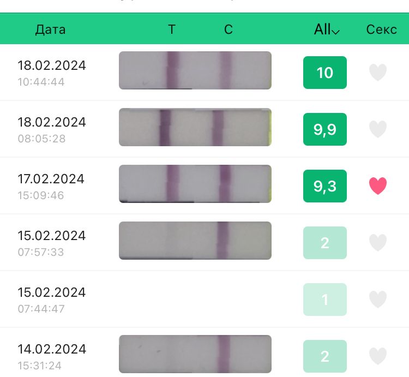The width and height of the screenshot is (409, 377).
Task: Open the score 9,9 result badge
Action: coord(325,129)
